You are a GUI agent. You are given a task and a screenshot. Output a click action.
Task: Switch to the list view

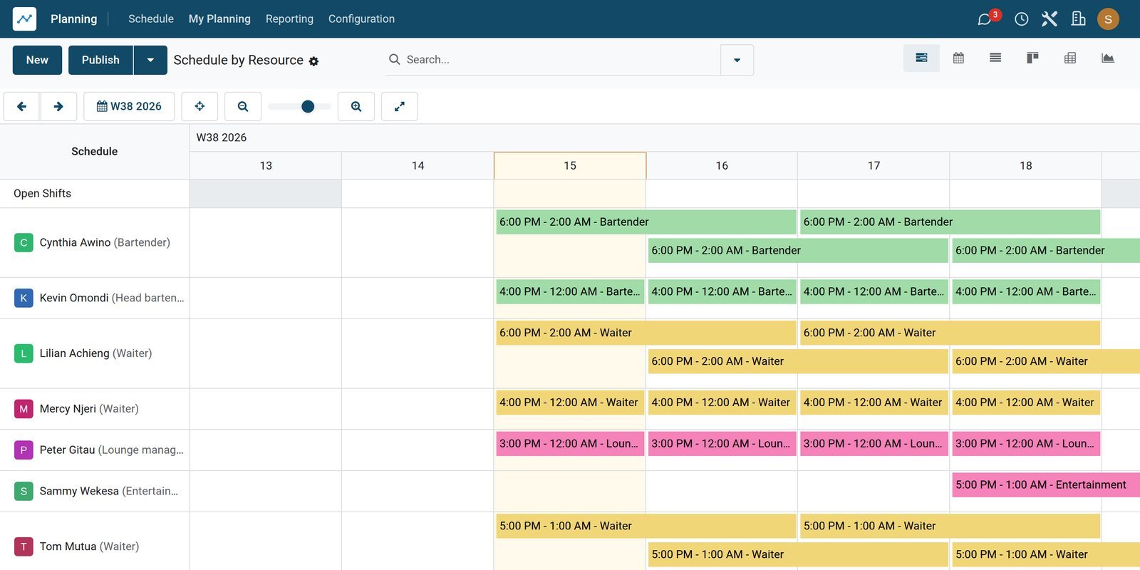(995, 58)
